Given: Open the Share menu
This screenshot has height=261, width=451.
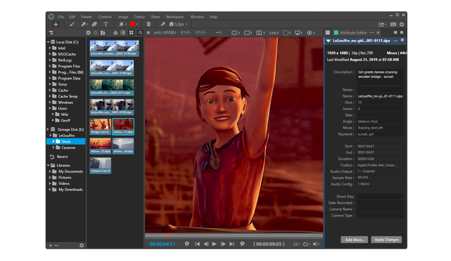Looking at the screenshot, I should tap(156, 17).
